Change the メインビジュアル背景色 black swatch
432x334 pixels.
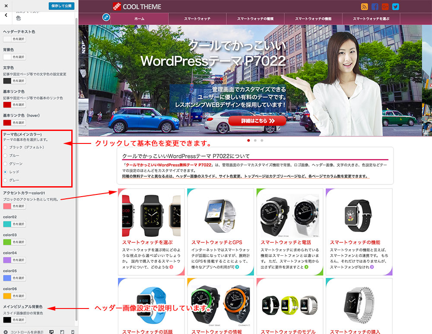point(7,320)
